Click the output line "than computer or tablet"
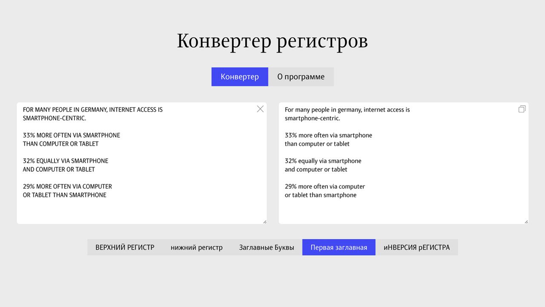Screen dimensions: 545x307 317,144
